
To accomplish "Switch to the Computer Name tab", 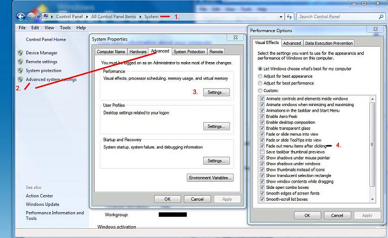I will (111, 52).
